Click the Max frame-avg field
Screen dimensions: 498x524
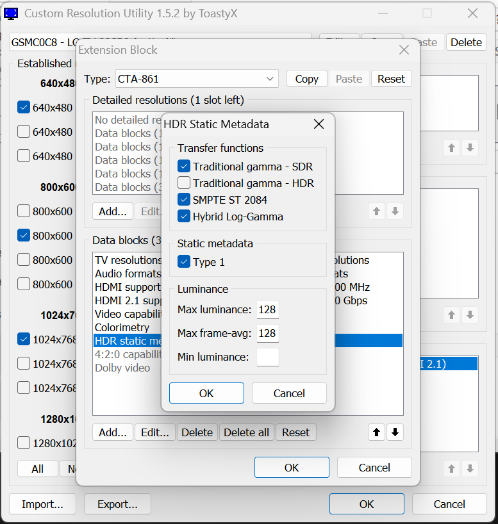267,333
